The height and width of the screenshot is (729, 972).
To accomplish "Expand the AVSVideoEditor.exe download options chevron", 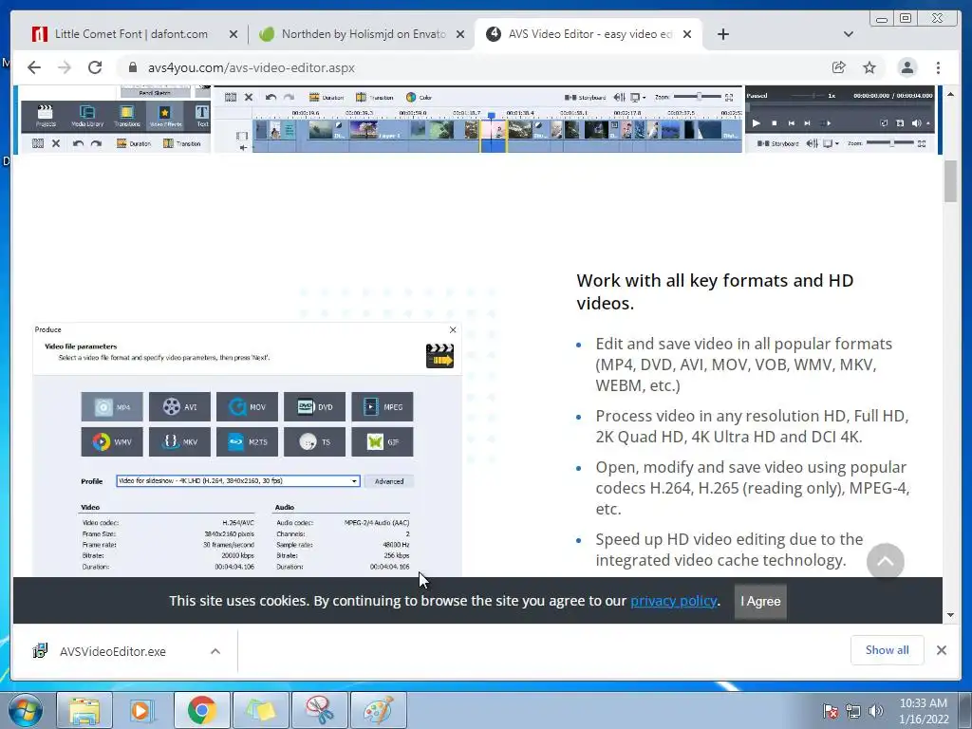I will (215, 651).
